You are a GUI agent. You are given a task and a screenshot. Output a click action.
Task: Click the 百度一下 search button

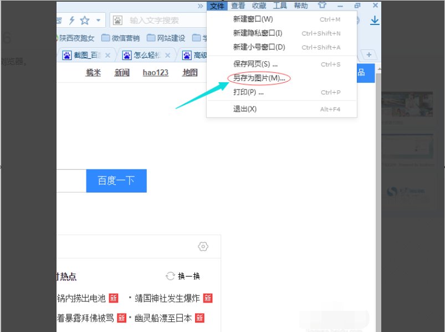pyautogui.click(x=116, y=181)
